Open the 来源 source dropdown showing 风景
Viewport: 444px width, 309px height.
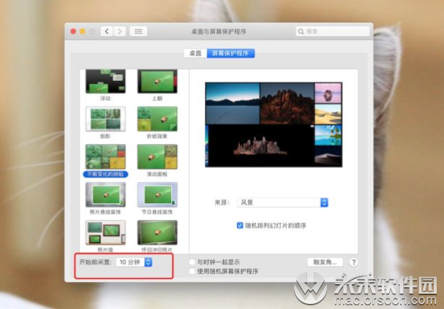pos(282,202)
